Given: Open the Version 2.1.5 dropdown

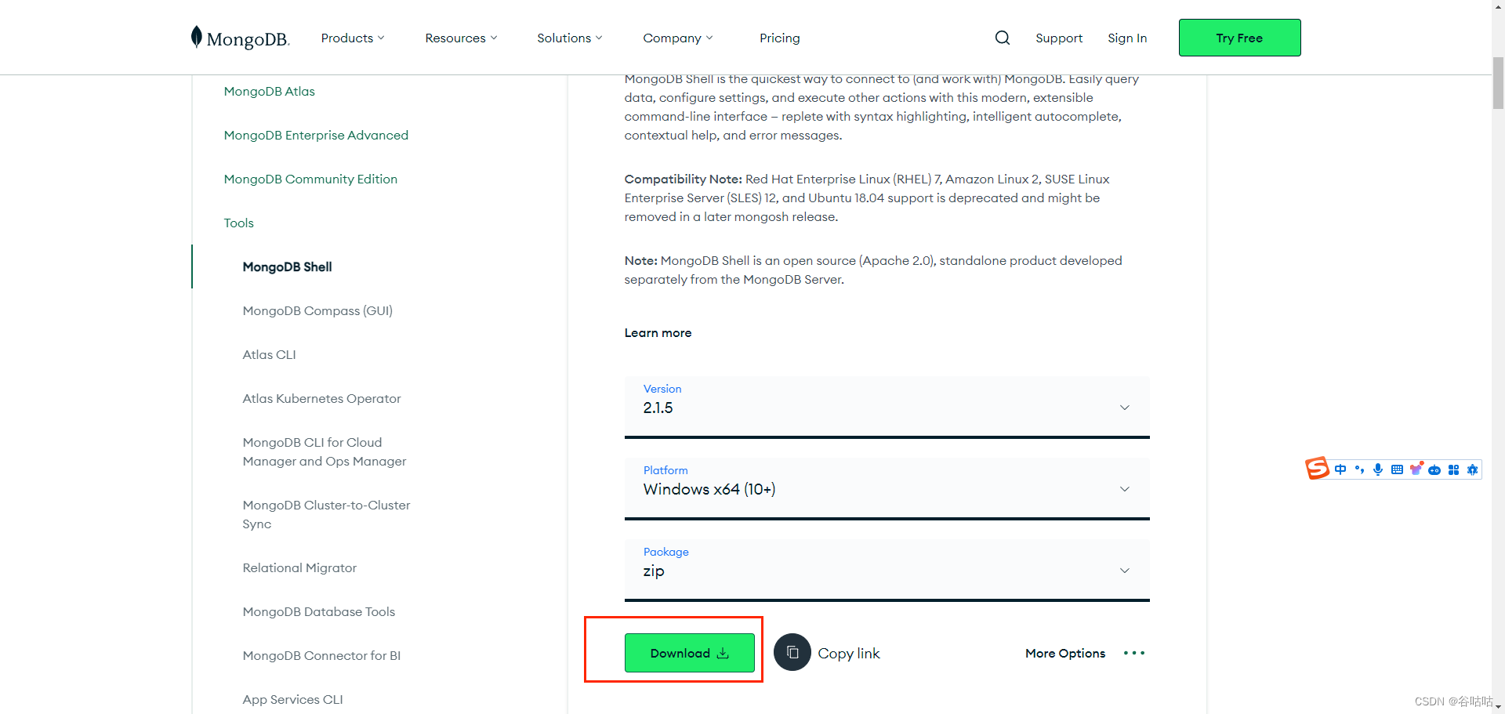Looking at the screenshot, I should point(887,407).
